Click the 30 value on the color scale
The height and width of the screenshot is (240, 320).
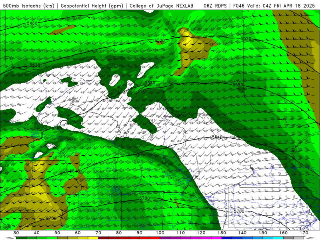16,233
